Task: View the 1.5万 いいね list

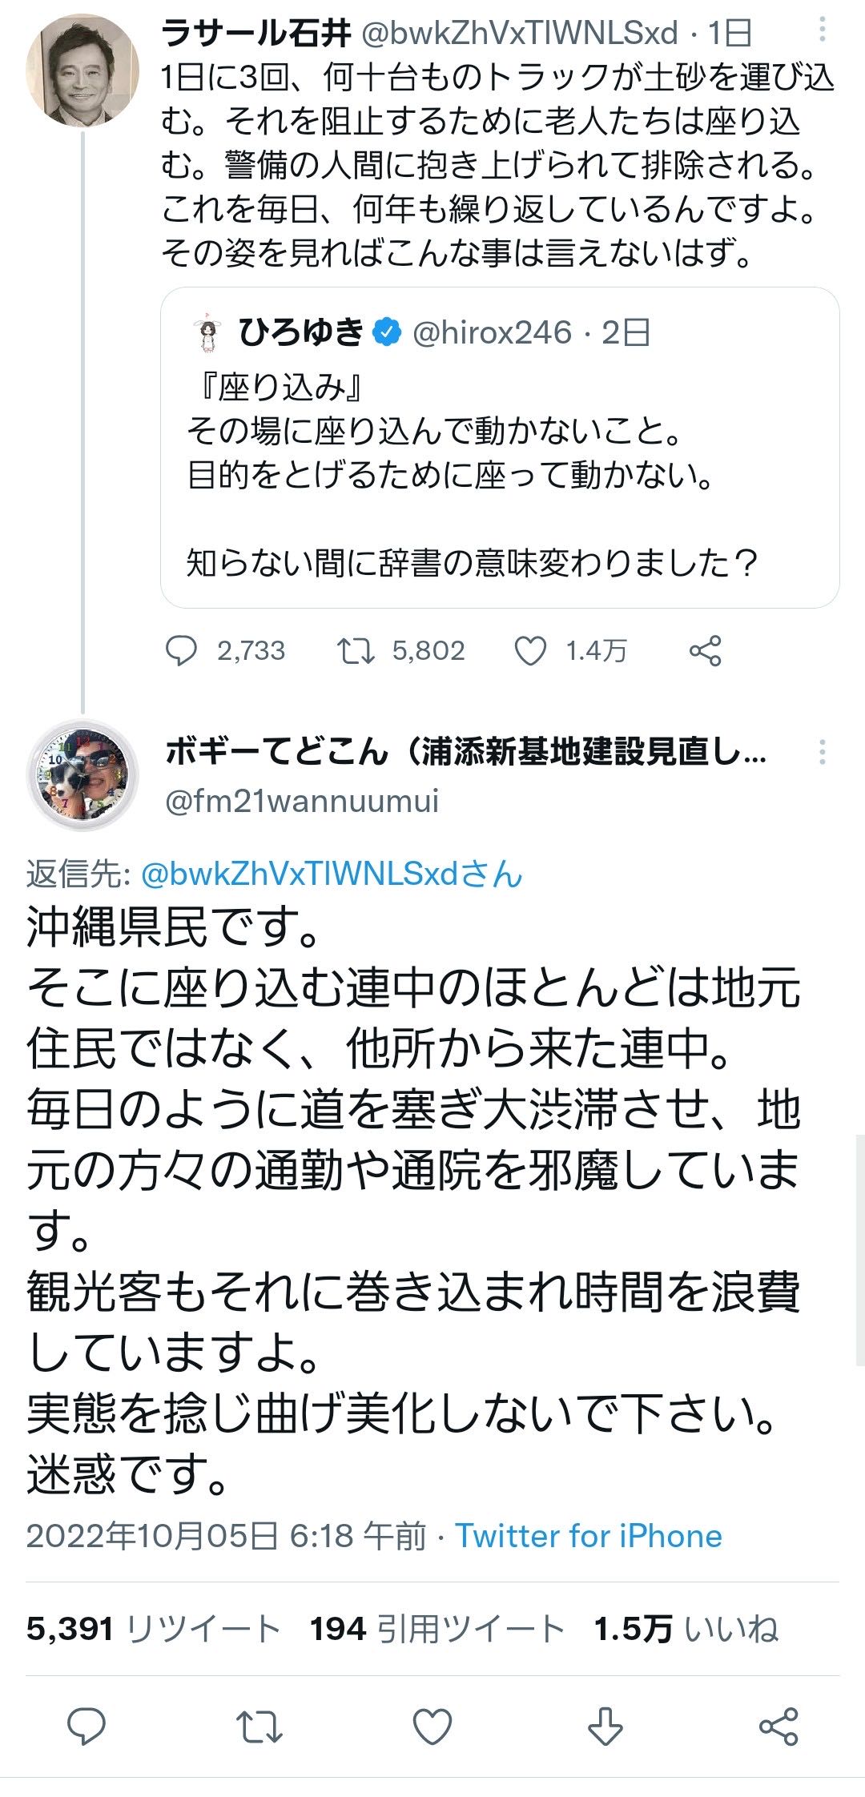Action: coord(686,1628)
